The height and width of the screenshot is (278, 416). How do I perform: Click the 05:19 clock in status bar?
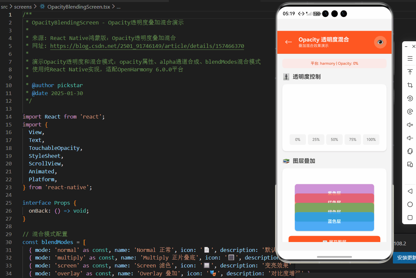pos(289,14)
